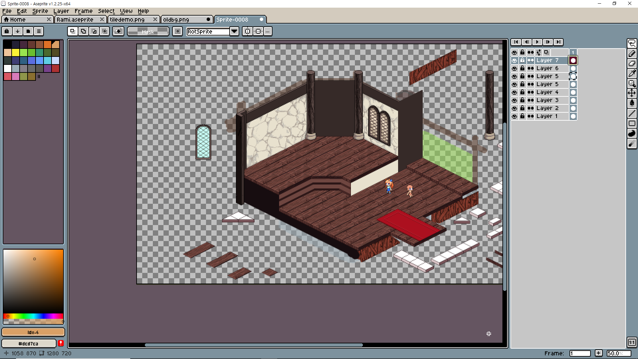The height and width of the screenshot is (359, 638).
Task: Open the RotSprite algorithm dropdown
Action: coord(234,32)
